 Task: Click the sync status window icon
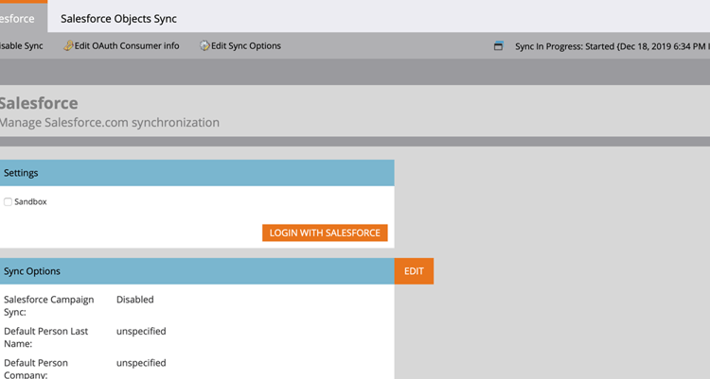[x=498, y=45]
